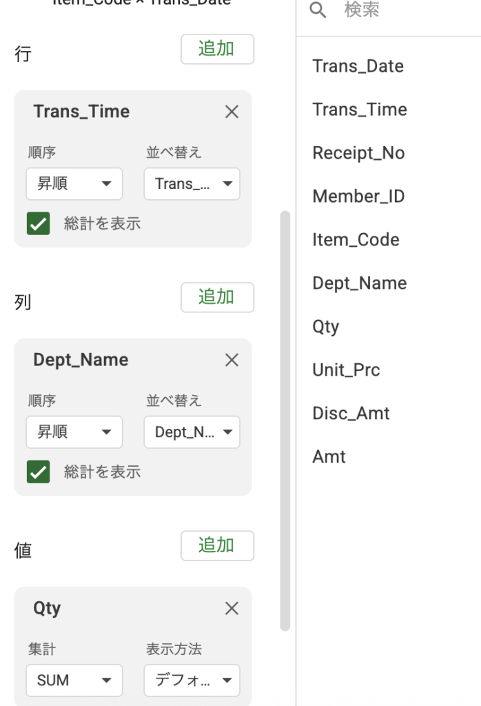Screen dimensions: 481x706
Task: Open the Trans_Time sort-by dropdown
Action: pyautogui.click(x=192, y=184)
